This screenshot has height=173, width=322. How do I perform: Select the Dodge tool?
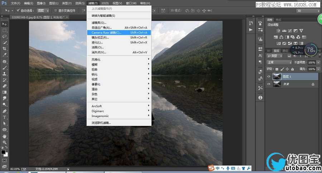(4, 105)
